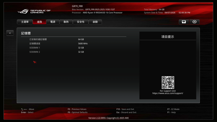Click the system date 04/07/2026
This screenshot has width=217, height=122.
[170, 13]
